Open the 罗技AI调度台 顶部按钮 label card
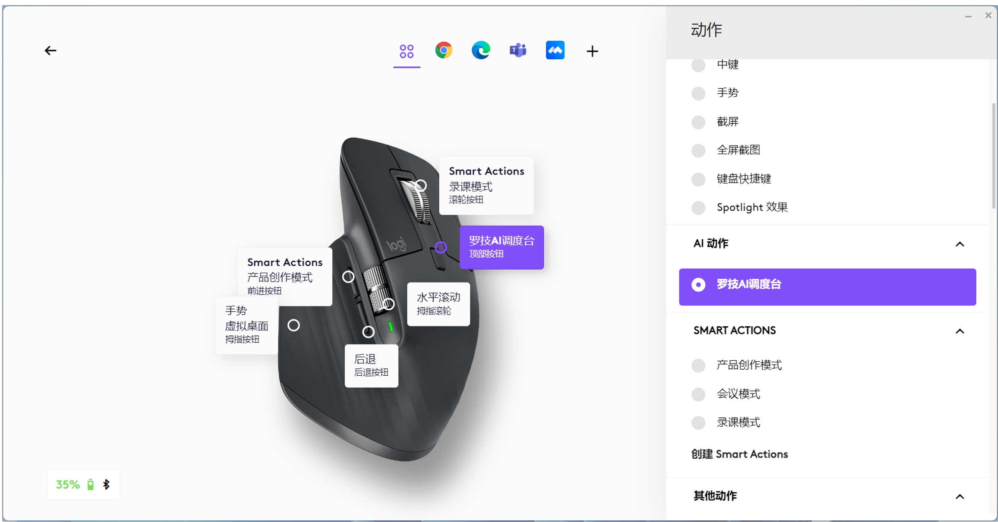Image resolution: width=998 pixels, height=522 pixels. tap(502, 247)
